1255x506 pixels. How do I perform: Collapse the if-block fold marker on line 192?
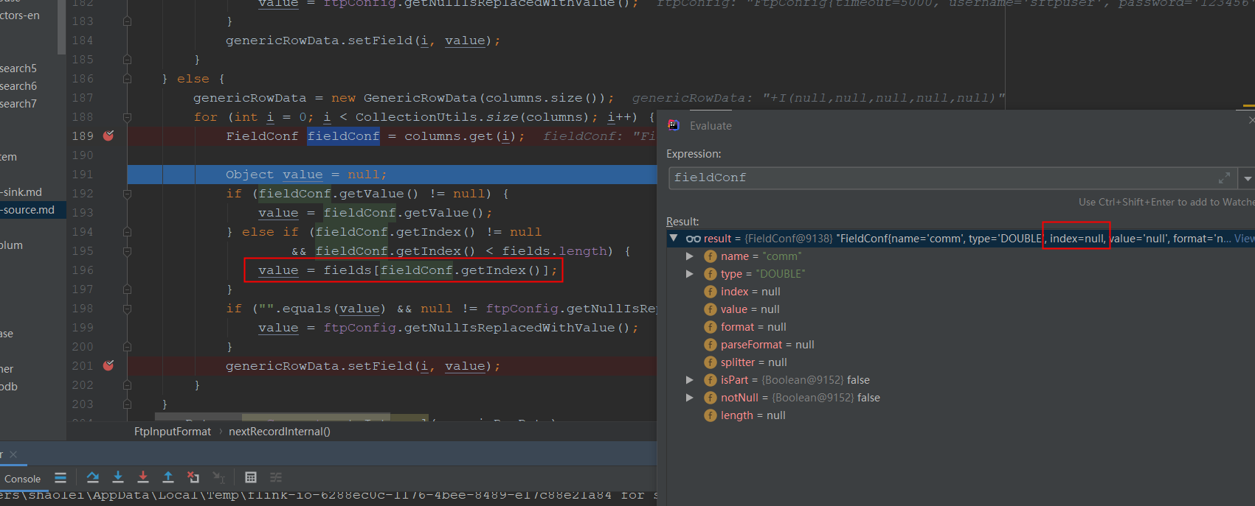127,194
